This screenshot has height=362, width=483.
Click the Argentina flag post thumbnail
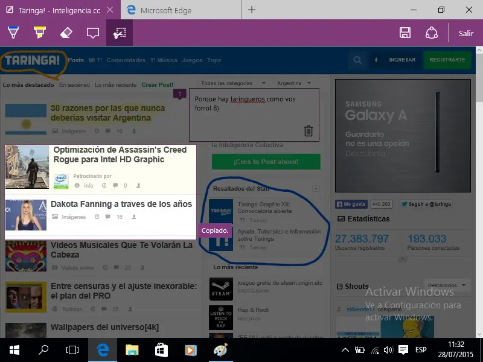26,119
